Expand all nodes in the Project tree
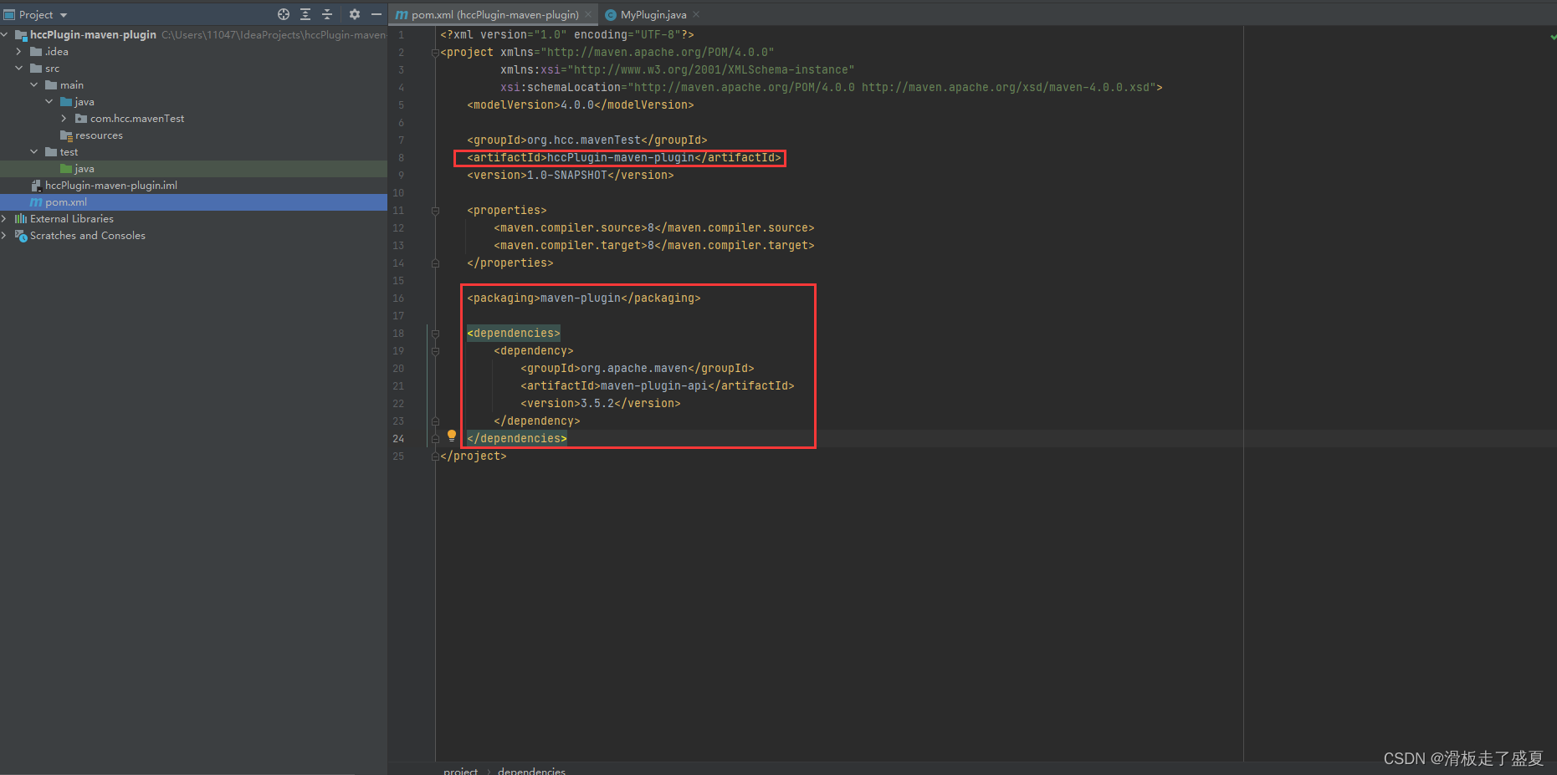The height and width of the screenshot is (775, 1557). click(305, 14)
